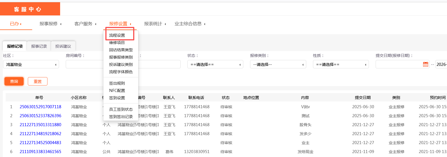Open the 报表统计 navigation menu
The height and width of the screenshot is (157, 447).
153,24
